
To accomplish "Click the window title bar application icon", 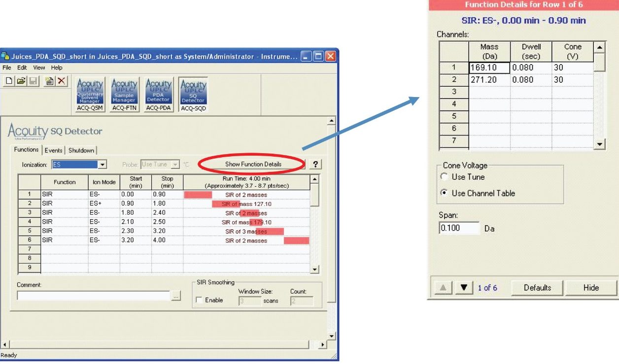I will point(5,57).
